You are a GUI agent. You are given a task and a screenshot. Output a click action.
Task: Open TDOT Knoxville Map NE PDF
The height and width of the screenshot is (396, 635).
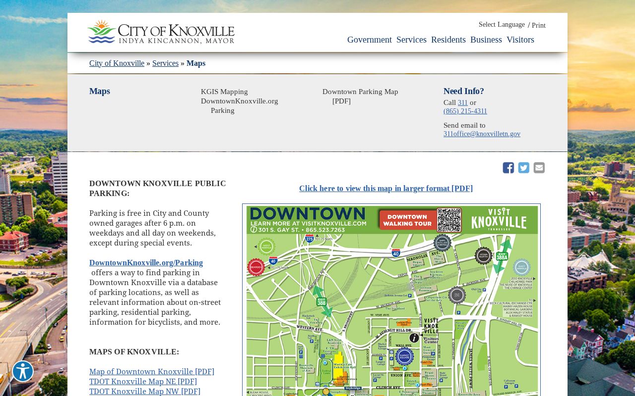(143, 382)
